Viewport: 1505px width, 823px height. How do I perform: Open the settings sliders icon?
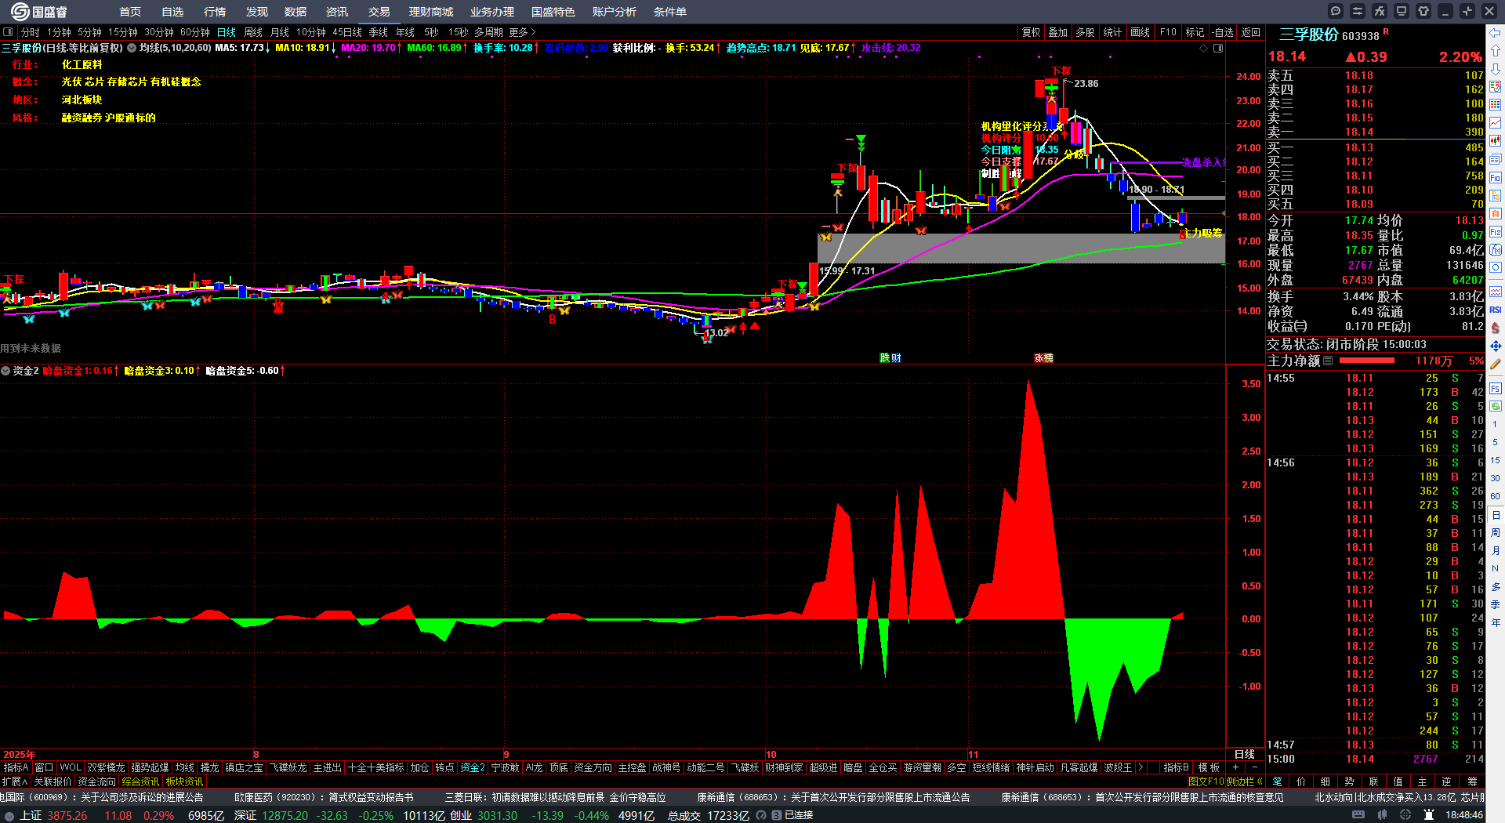tap(1358, 11)
